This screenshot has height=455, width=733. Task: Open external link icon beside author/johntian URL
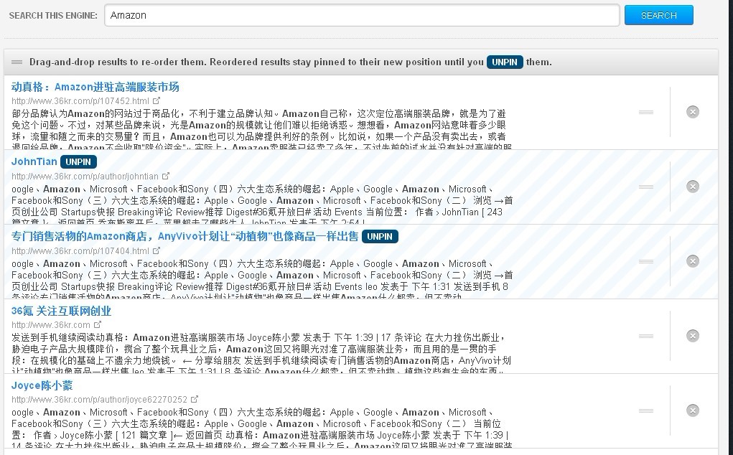click(166, 176)
